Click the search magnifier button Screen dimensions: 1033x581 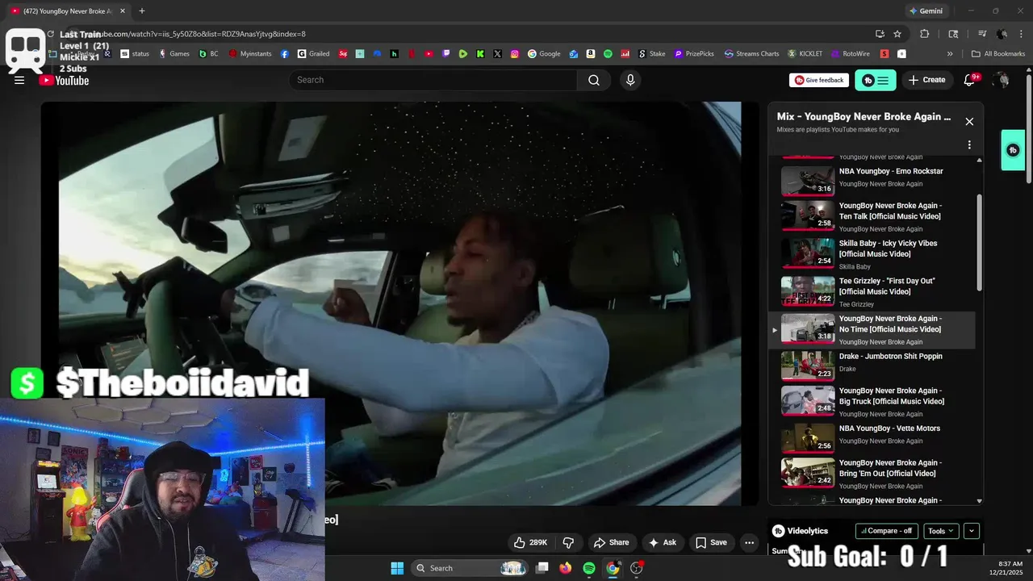click(x=594, y=80)
